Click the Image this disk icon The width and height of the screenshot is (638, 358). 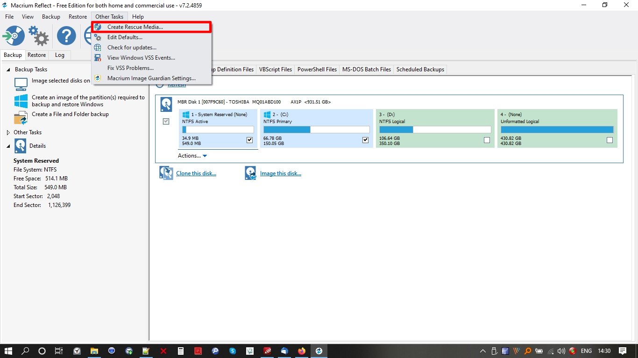pyautogui.click(x=251, y=173)
